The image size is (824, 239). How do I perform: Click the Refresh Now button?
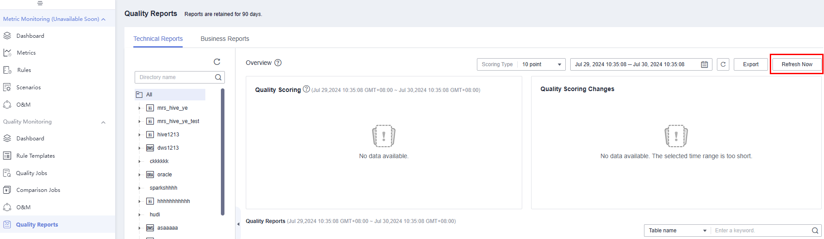[x=797, y=64]
